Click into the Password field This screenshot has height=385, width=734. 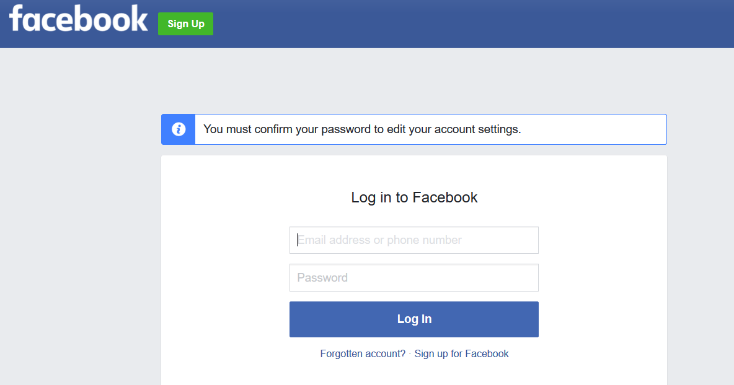coord(413,278)
